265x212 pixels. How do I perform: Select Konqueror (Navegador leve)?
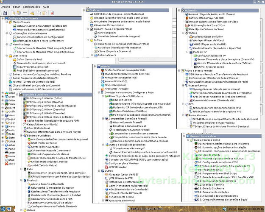pyautogui.click(x=121, y=78)
